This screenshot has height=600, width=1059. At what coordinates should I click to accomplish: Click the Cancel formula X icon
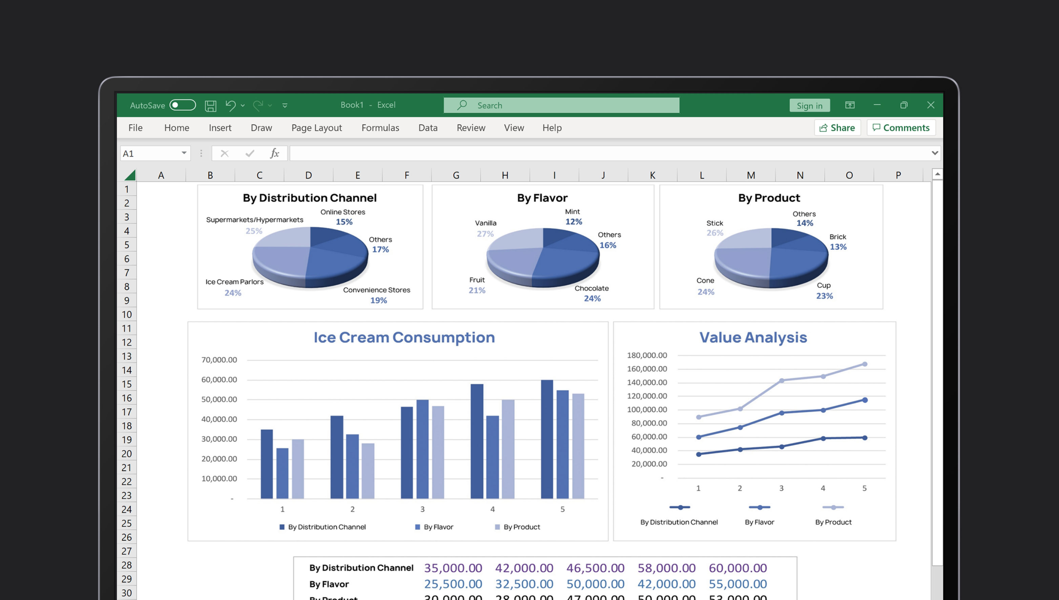[224, 153]
